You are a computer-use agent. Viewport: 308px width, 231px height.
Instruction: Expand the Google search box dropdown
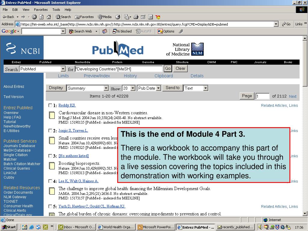[x=63, y=31]
